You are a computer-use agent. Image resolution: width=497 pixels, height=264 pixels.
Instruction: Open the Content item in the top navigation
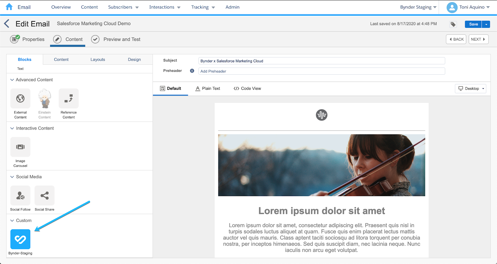89,7
